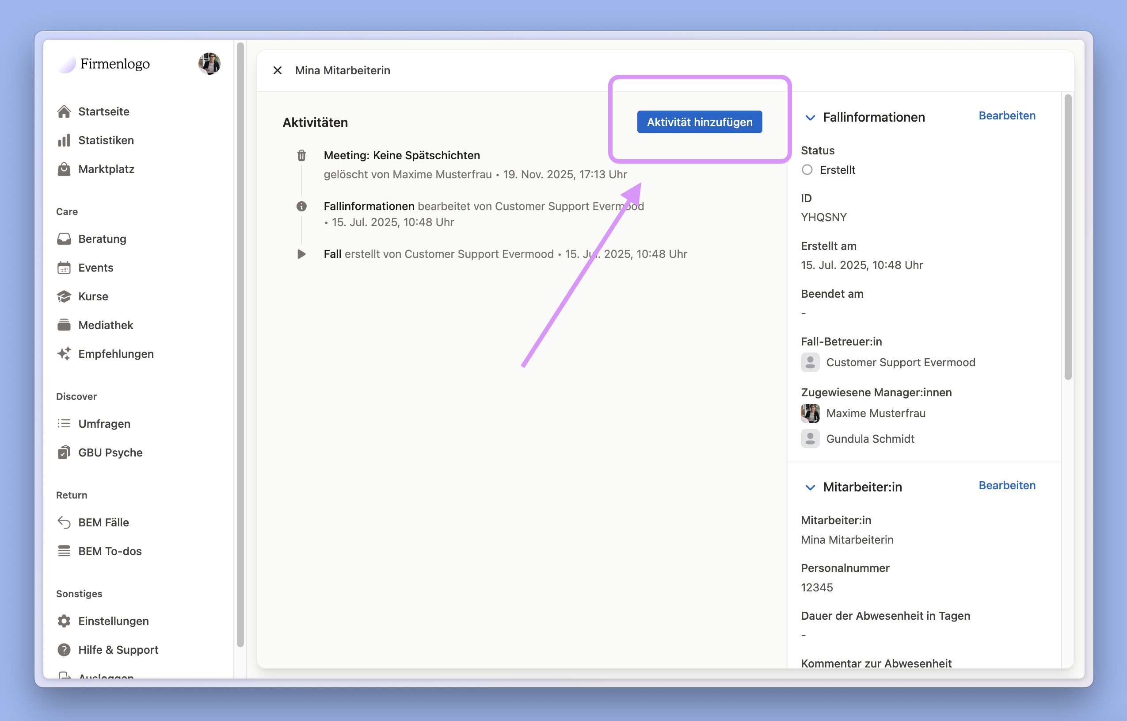Select the Erstellt status radio circle
The image size is (1127, 721).
[x=807, y=170]
